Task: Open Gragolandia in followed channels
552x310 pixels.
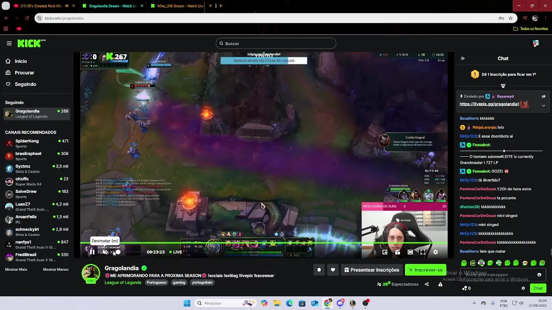Action: (x=37, y=114)
